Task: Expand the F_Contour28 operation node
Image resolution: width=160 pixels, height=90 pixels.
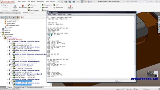Action: click(10, 45)
